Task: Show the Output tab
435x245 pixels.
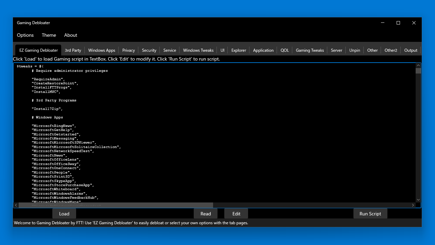Action: click(411, 50)
